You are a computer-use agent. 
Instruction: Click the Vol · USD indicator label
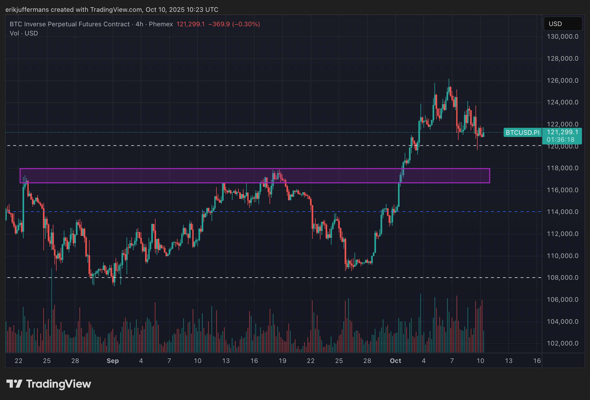point(24,33)
